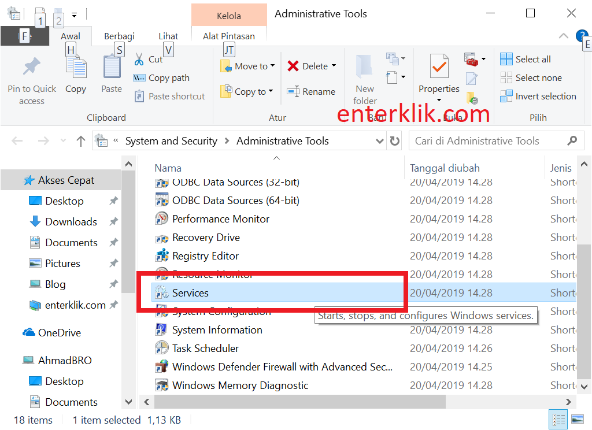Click the Cari di Administrative Tools search box

pyautogui.click(x=489, y=141)
